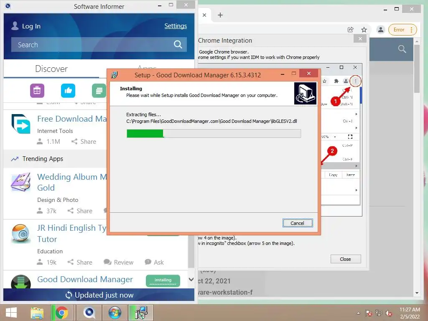
Task: Open Wedding Album Maker Gold icon
Action: point(21,182)
